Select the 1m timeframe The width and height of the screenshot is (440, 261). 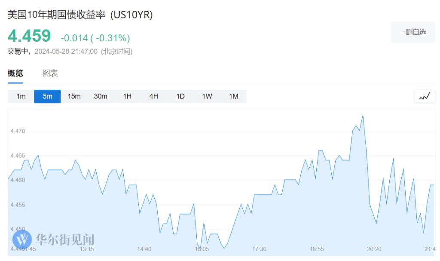[x=21, y=96]
